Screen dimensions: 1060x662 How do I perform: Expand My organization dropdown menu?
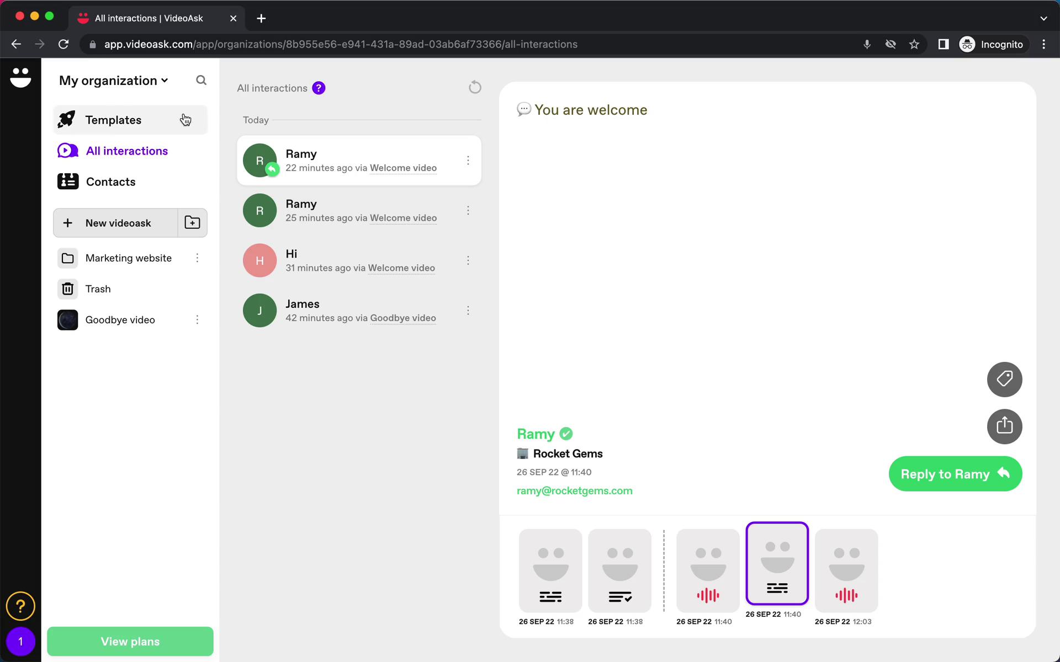(x=114, y=80)
